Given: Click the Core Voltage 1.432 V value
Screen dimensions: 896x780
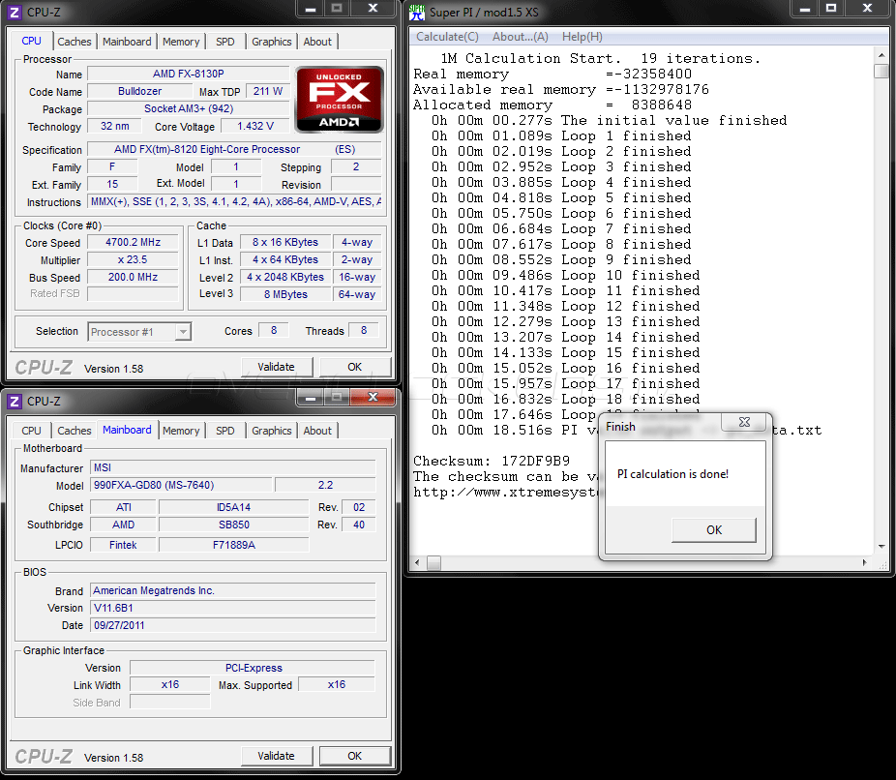Looking at the screenshot, I should point(255,126).
